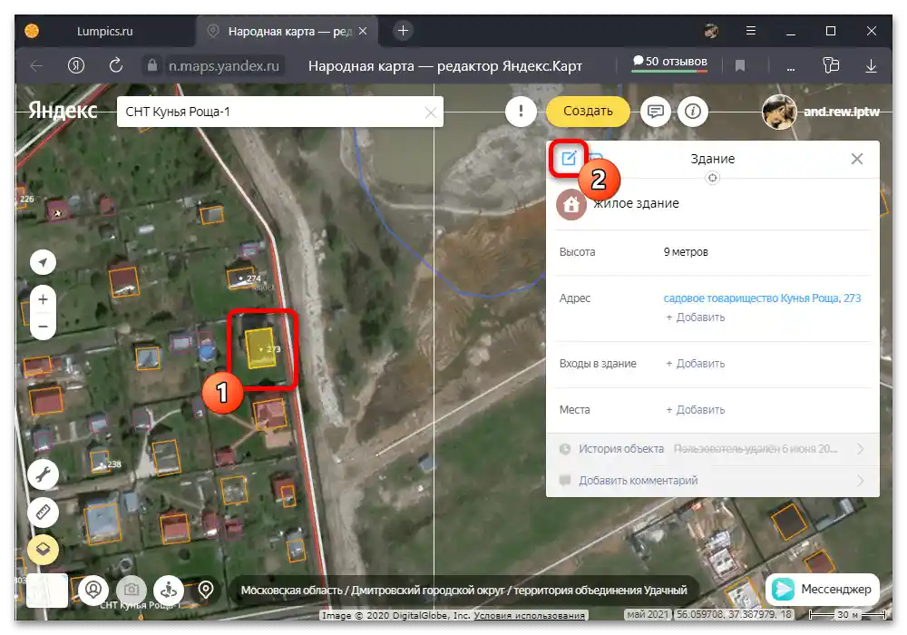
Task: Close the Народная карта browser tab
Action: click(363, 31)
